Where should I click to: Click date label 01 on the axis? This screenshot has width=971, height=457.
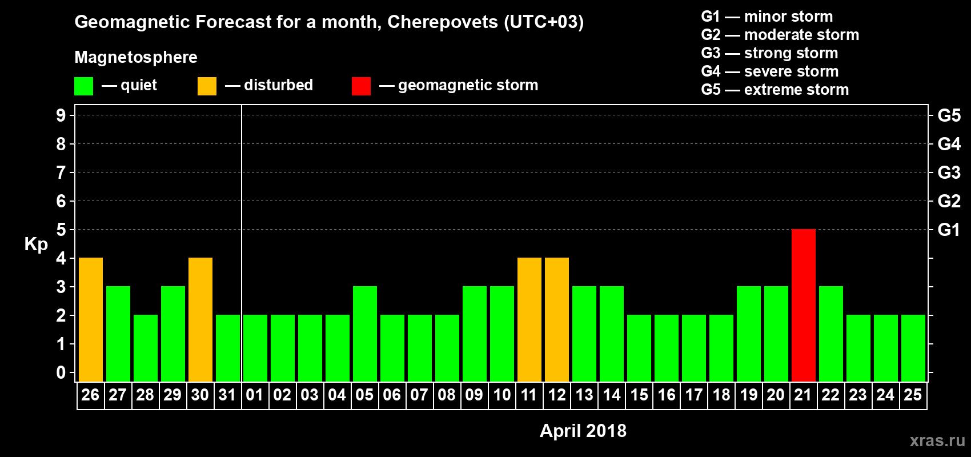pyautogui.click(x=255, y=395)
